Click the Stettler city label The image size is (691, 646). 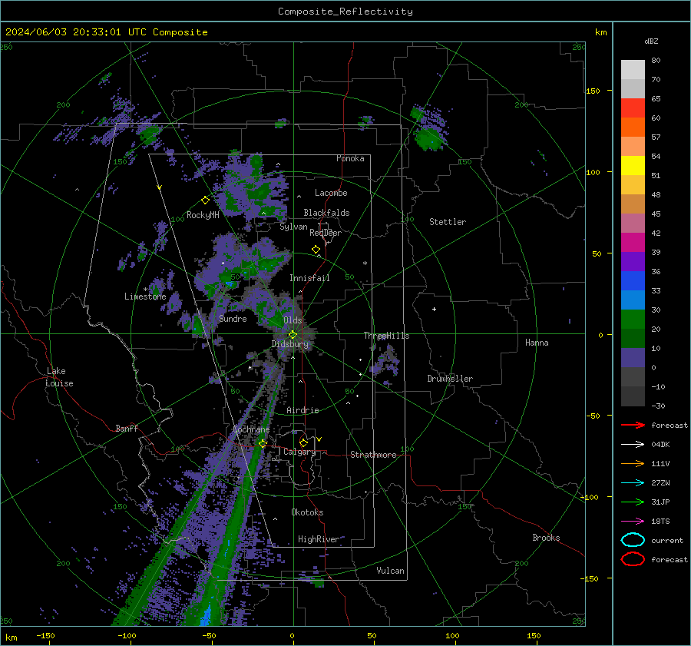(x=448, y=222)
